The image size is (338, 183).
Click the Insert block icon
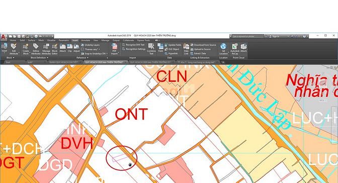click(x=4, y=46)
